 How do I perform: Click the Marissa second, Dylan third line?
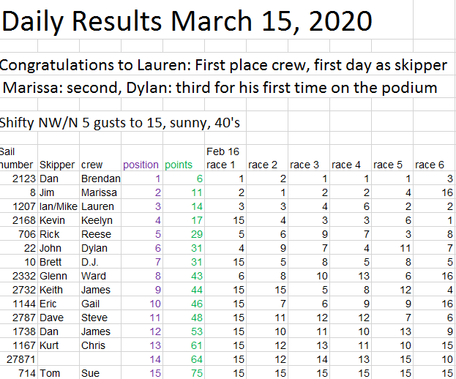pos(220,88)
